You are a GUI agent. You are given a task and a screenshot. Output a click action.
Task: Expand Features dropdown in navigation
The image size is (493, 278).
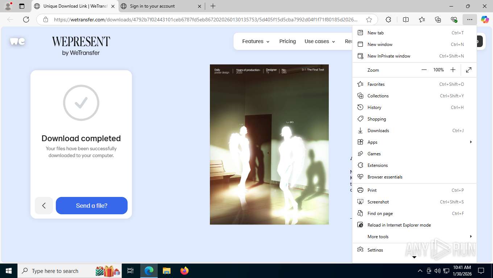[256, 41]
